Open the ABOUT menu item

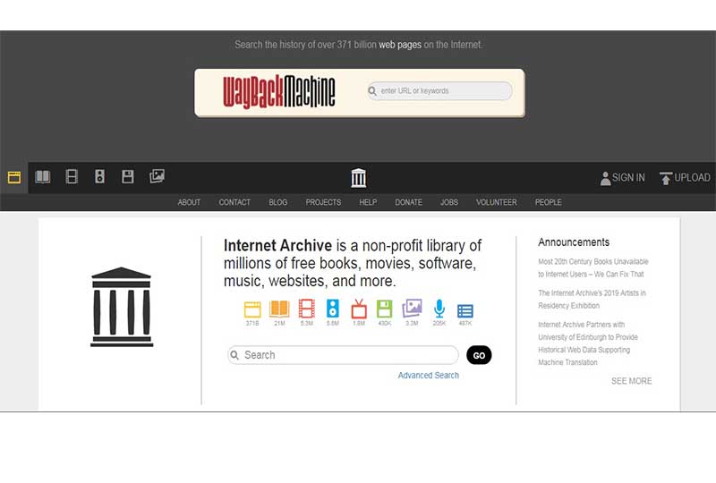(x=189, y=202)
